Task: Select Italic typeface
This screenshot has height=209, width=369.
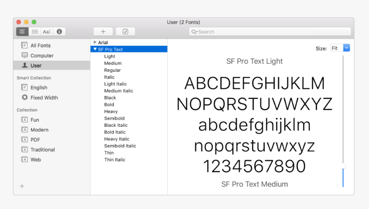Action: (x=109, y=77)
